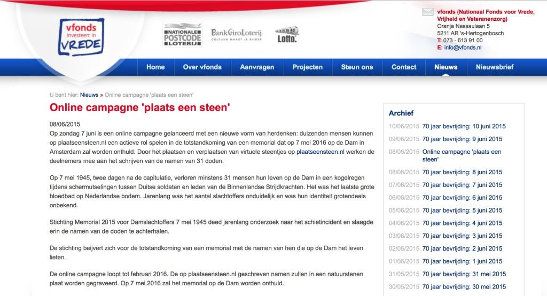Open the Home menu item
The height and width of the screenshot is (296, 547).
(x=155, y=67)
